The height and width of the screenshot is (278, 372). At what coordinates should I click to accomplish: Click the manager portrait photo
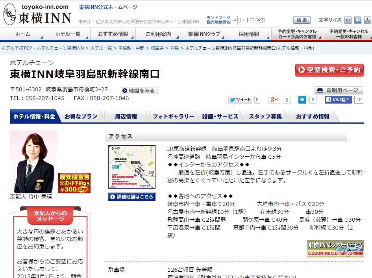(33, 162)
